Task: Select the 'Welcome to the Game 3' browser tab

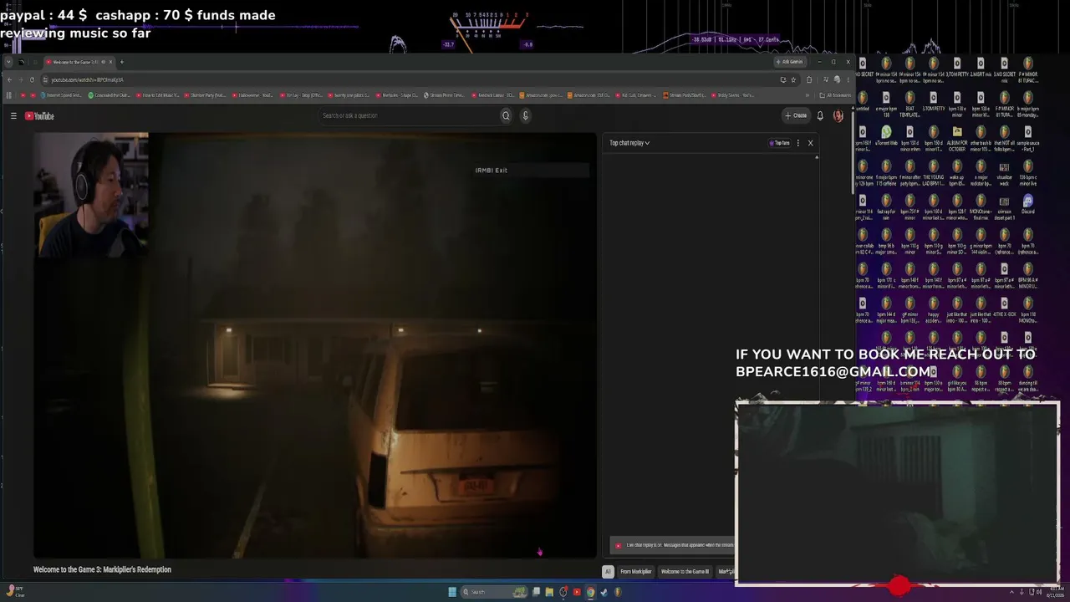Action: click(77, 62)
